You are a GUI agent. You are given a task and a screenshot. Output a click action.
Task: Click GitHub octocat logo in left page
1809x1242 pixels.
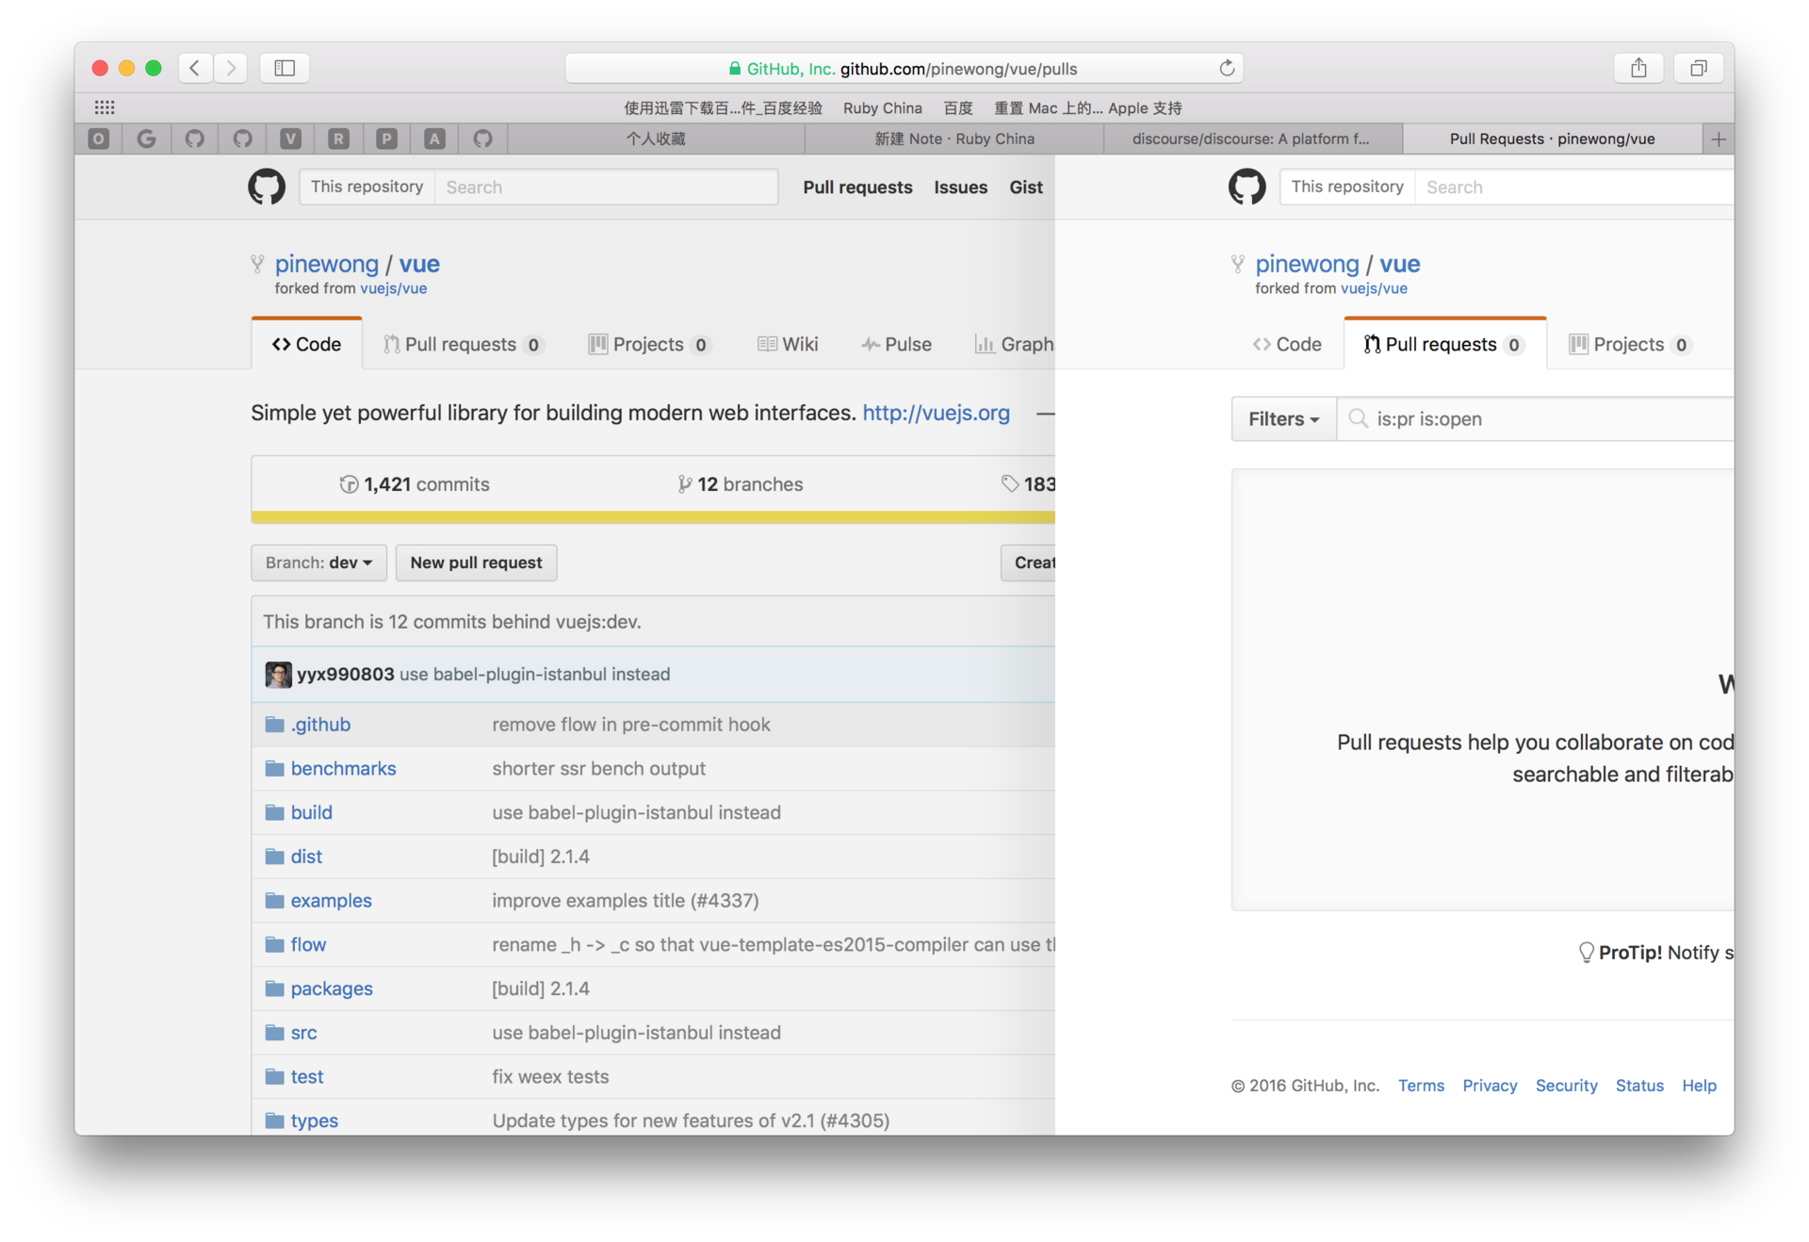point(267,187)
